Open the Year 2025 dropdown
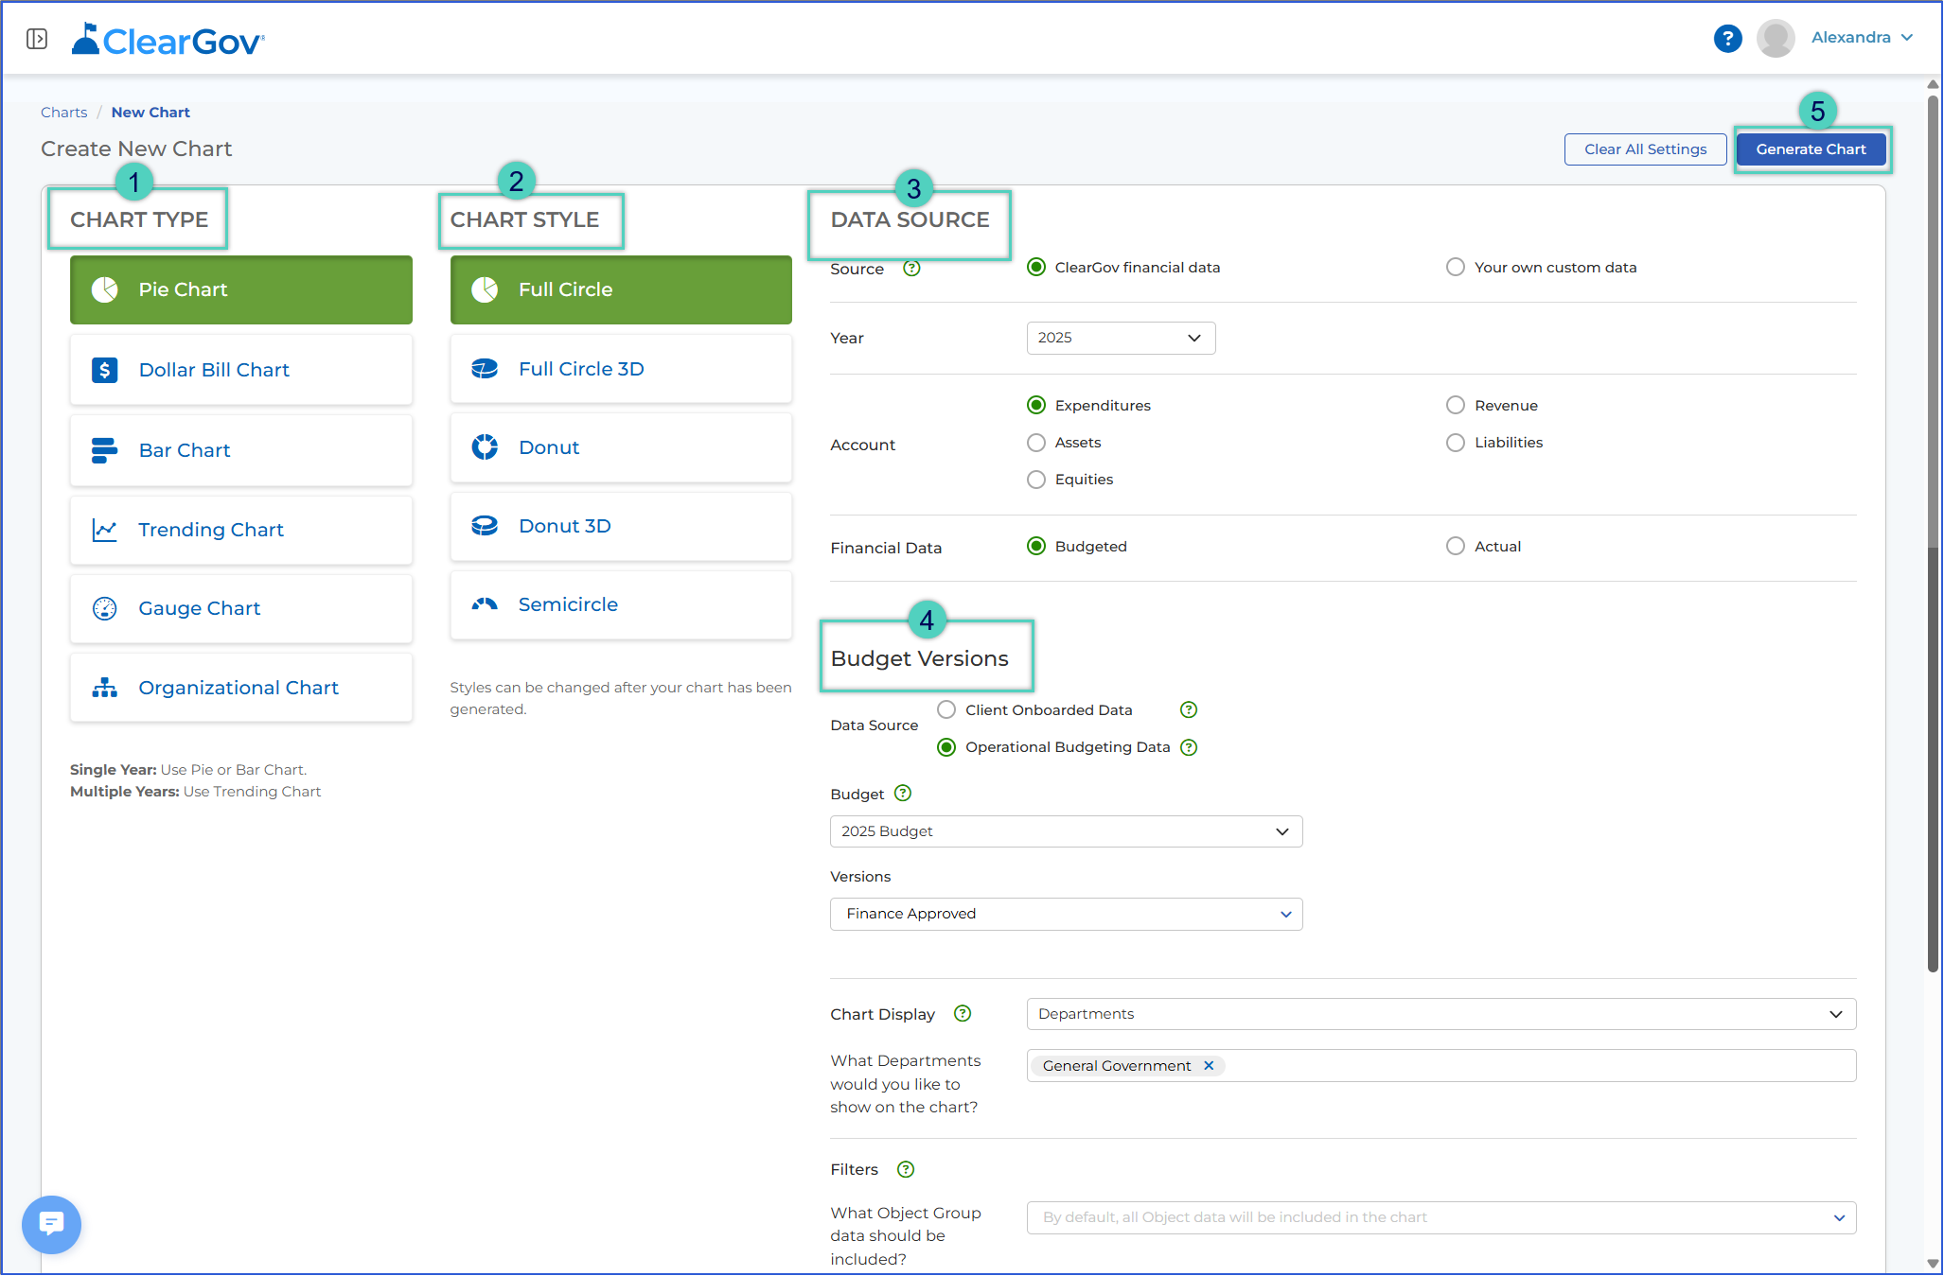Screen dimensions: 1944x1276 click(x=1121, y=339)
